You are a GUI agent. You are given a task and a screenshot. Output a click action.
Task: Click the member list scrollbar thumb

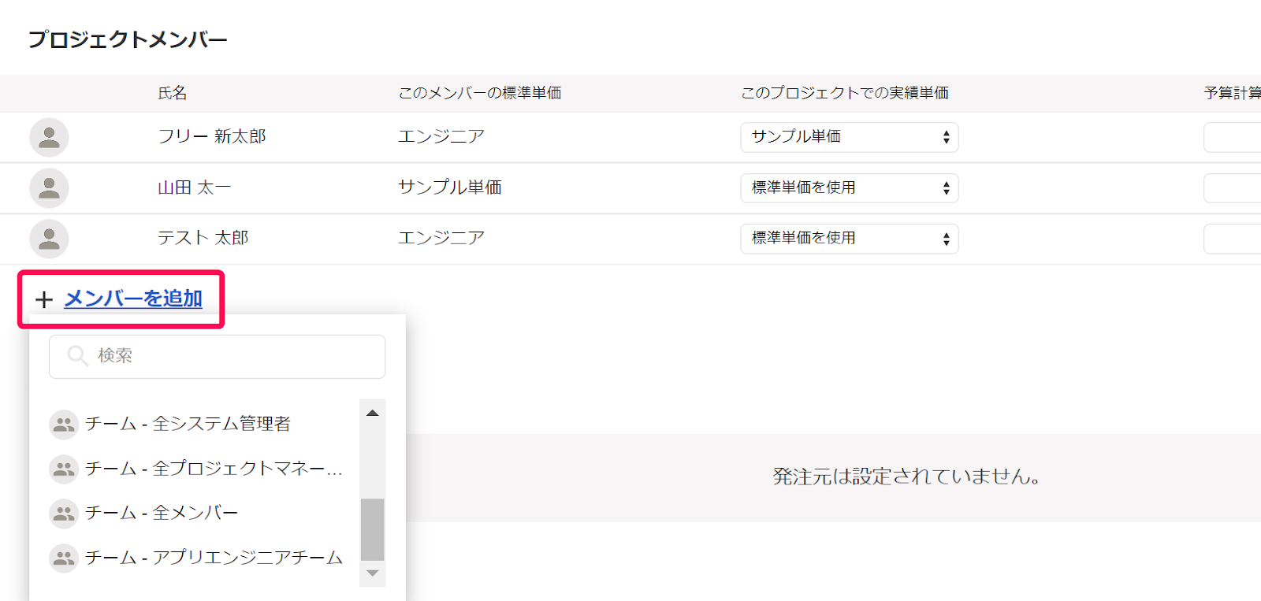tap(372, 529)
